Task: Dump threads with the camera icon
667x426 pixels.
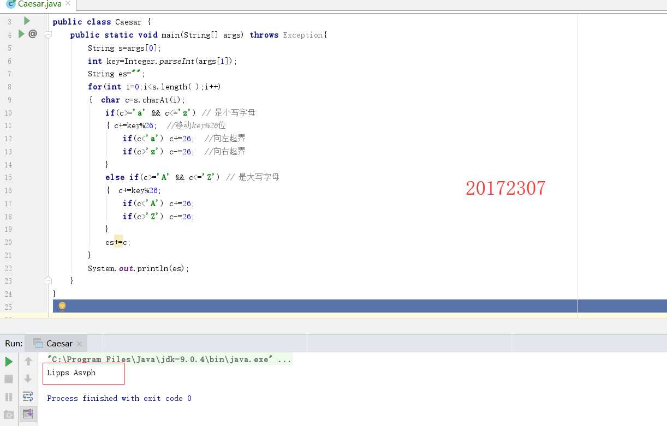Action: pos(9,415)
